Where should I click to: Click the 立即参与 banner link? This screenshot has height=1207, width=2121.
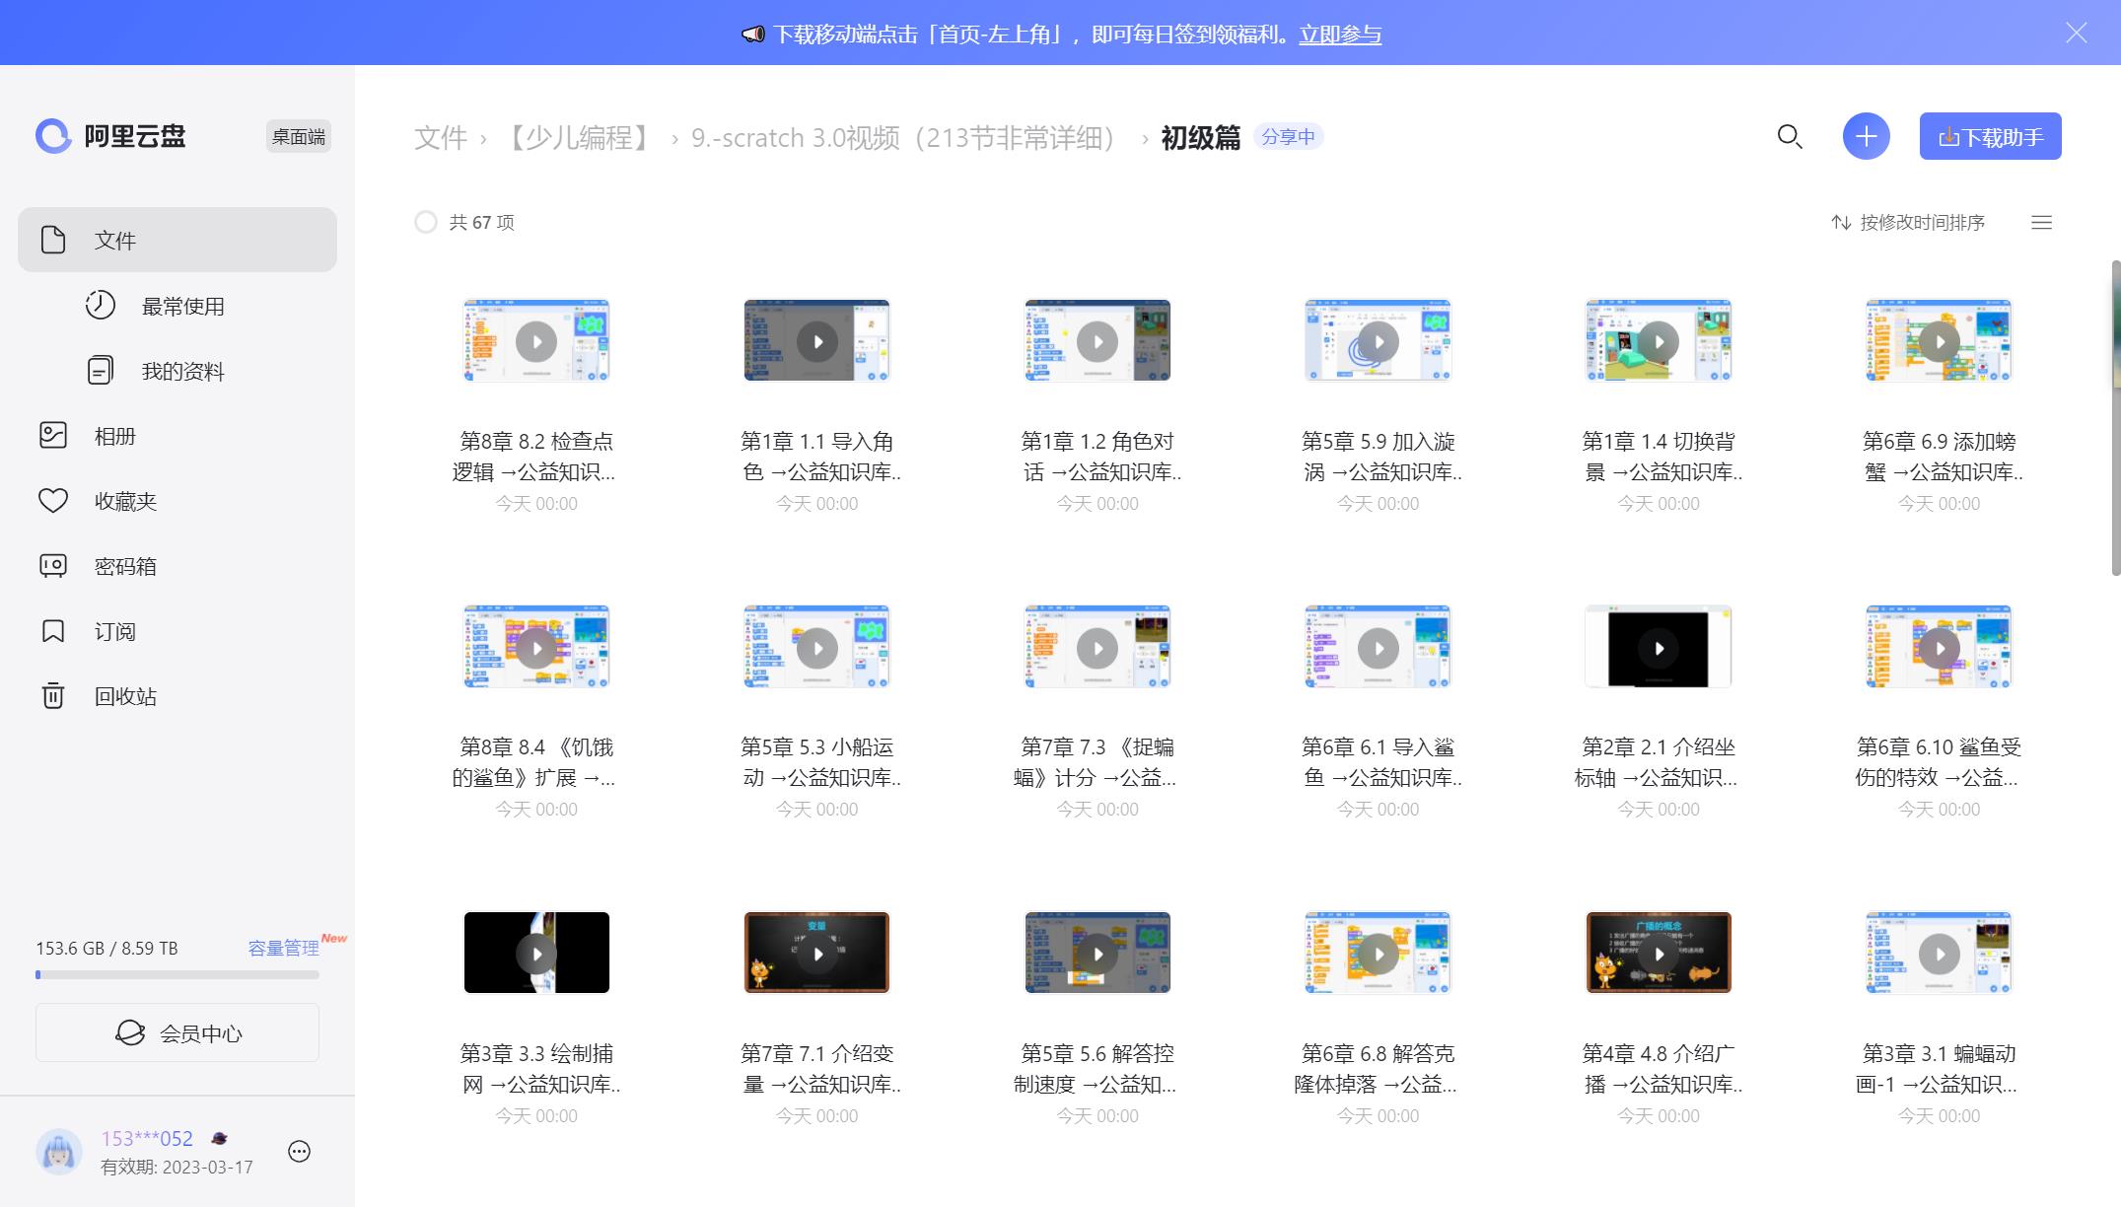click(1339, 35)
